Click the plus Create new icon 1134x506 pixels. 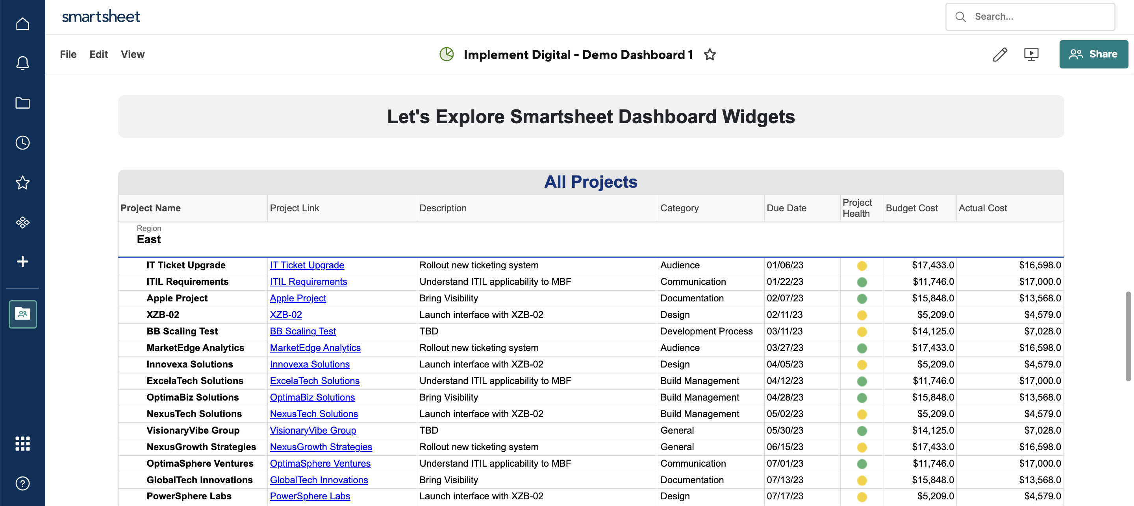[x=22, y=262]
